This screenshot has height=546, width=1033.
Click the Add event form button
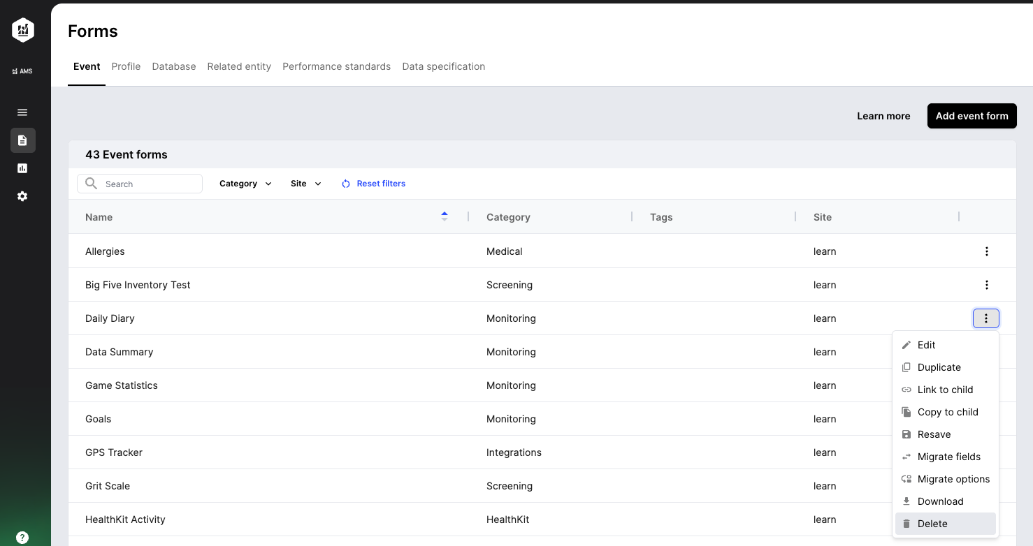pyautogui.click(x=971, y=116)
